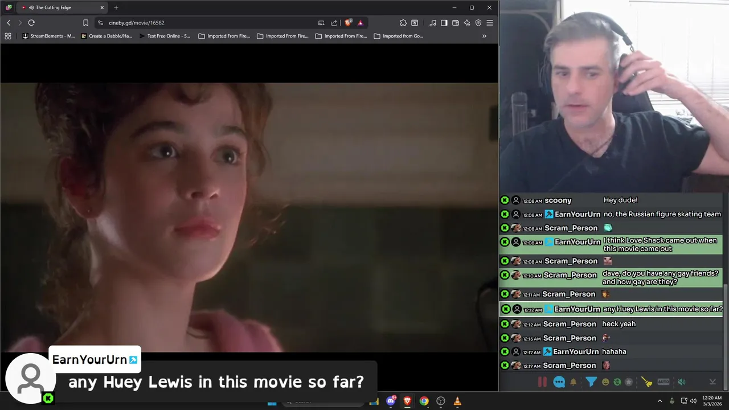
Task: Toggle the browser sidebar panel
Action: coord(444,23)
